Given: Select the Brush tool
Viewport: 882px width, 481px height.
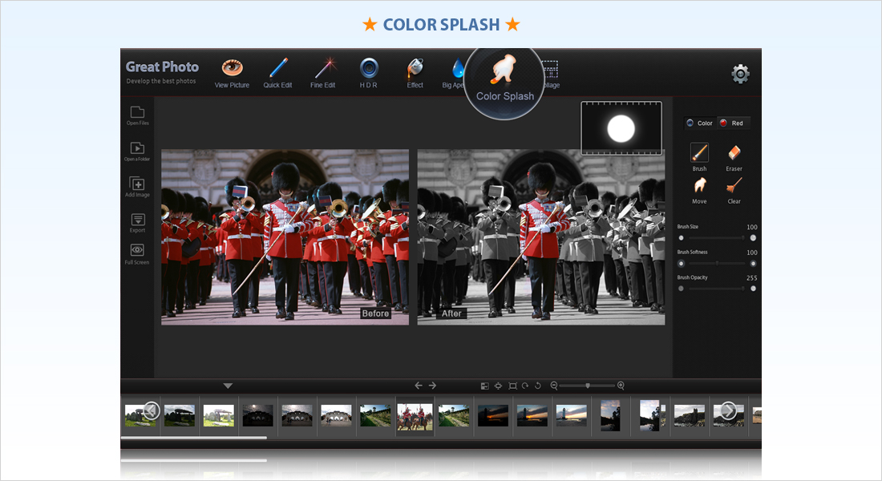Looking at the screenshot, I should click(x=699, y=152).
